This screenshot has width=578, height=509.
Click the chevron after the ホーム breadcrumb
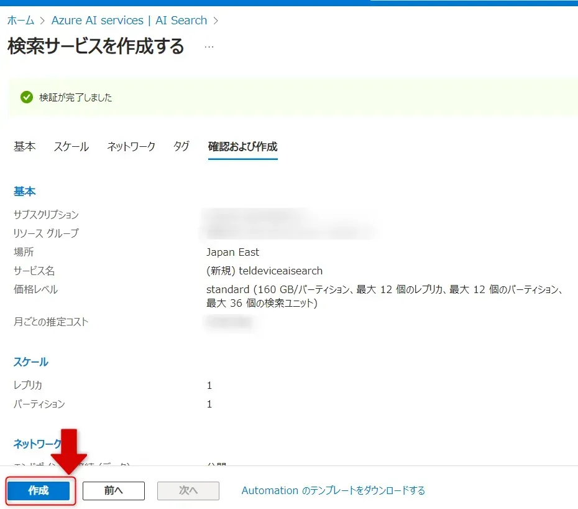43,21
